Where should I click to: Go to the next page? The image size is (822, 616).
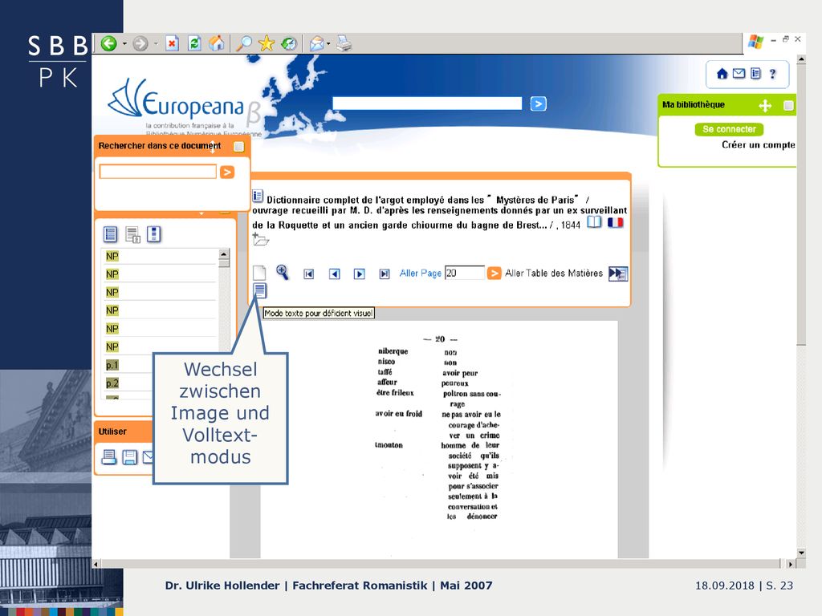(359, 274)
